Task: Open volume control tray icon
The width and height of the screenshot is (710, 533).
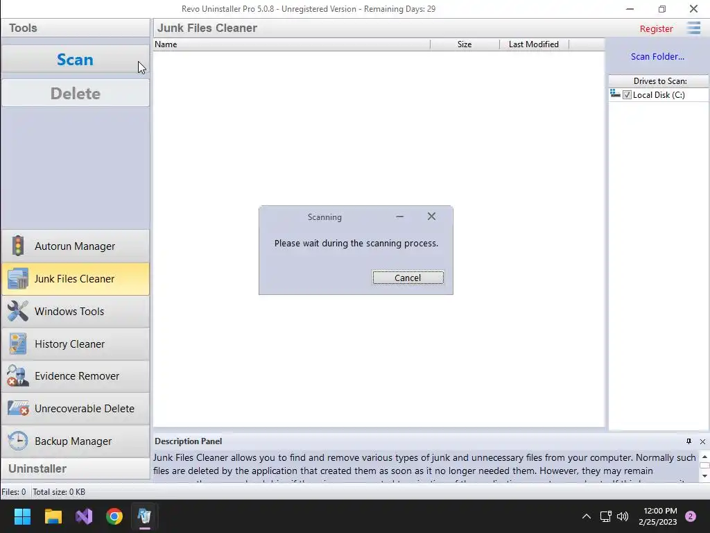Action: [x=623, y=516]
